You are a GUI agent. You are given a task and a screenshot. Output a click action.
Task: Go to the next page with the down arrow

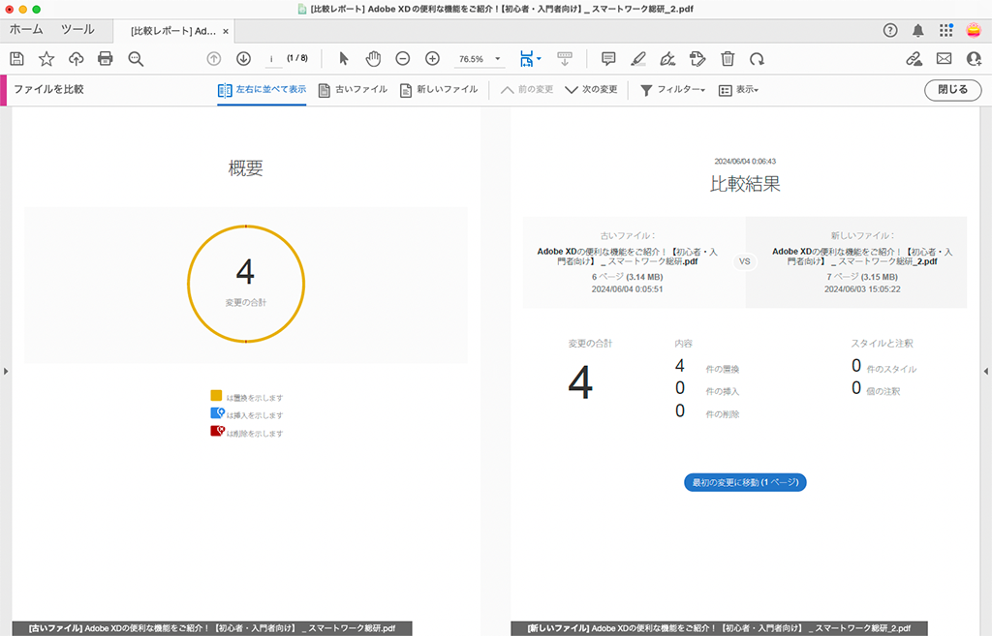[243, 59]
